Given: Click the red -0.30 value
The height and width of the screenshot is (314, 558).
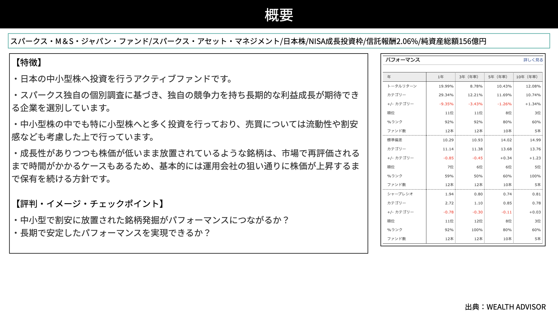Looking at the screenshot, I should (477, 212).
